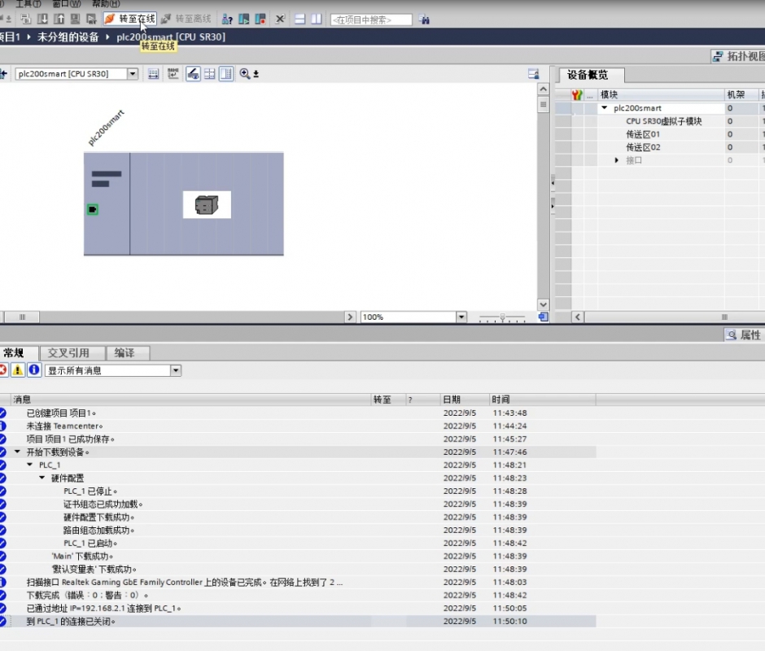Open the 帮助(H) menu
This screenshot has width=765, height=651.
click(106, 4)
